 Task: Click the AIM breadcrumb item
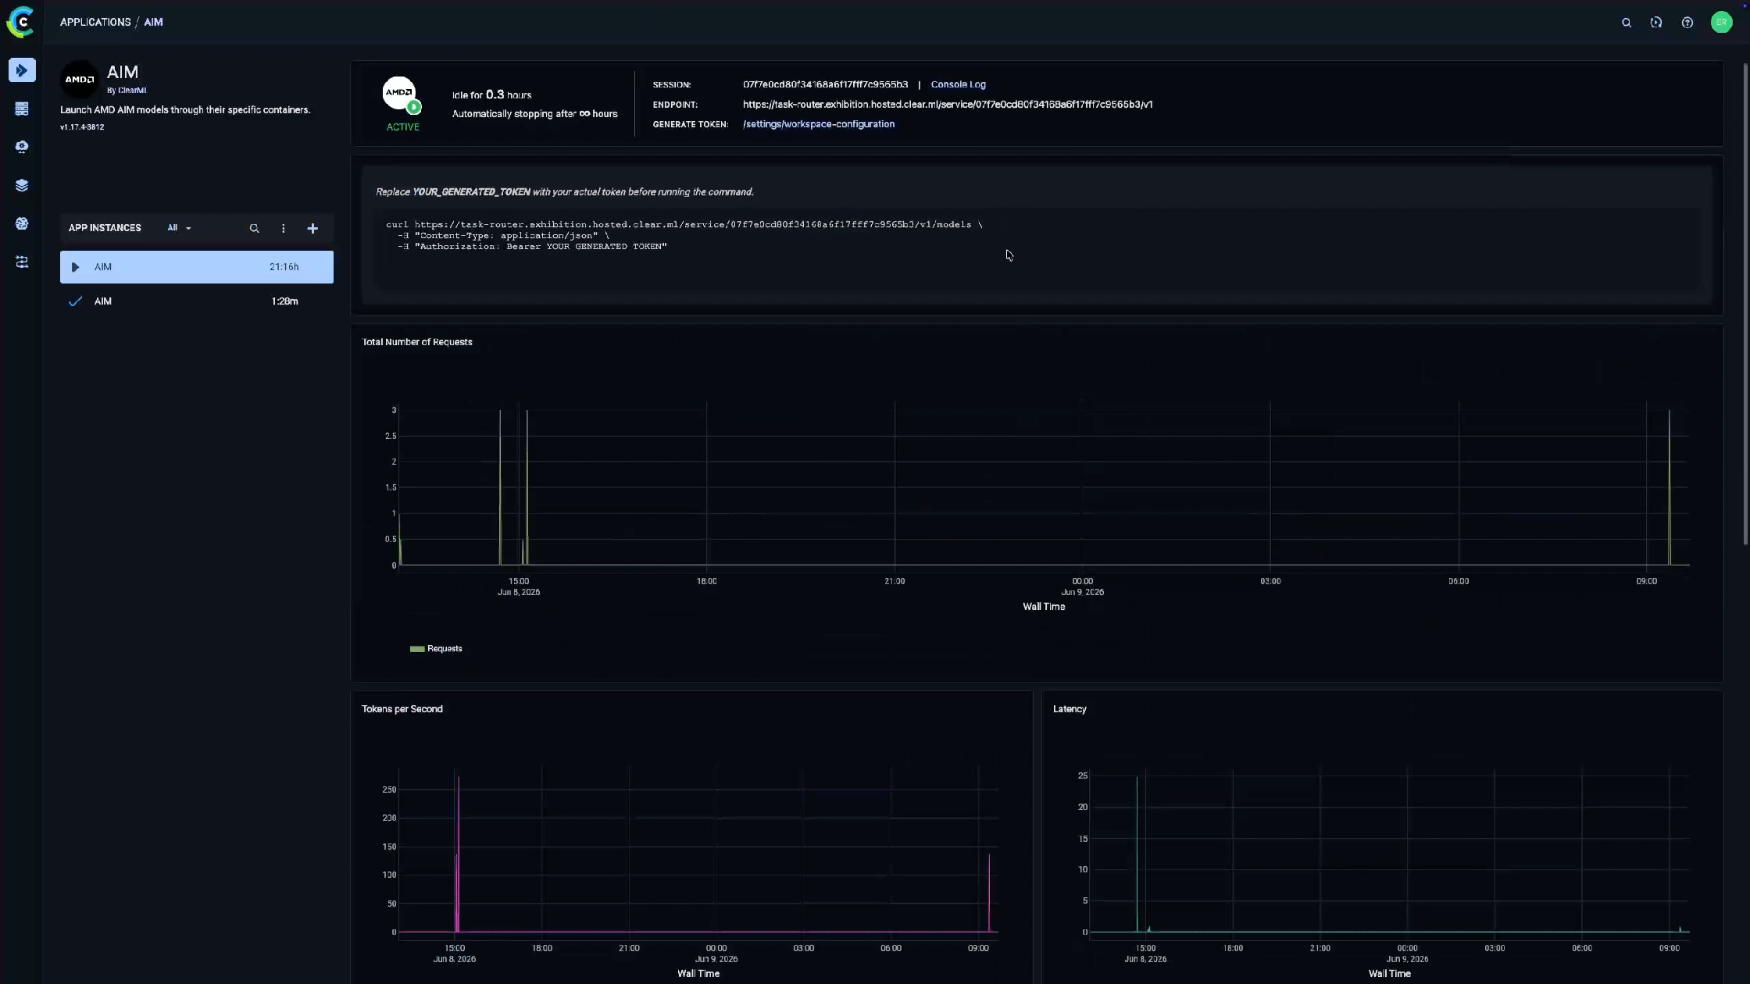pyautogui.click(x=153, y=22)
